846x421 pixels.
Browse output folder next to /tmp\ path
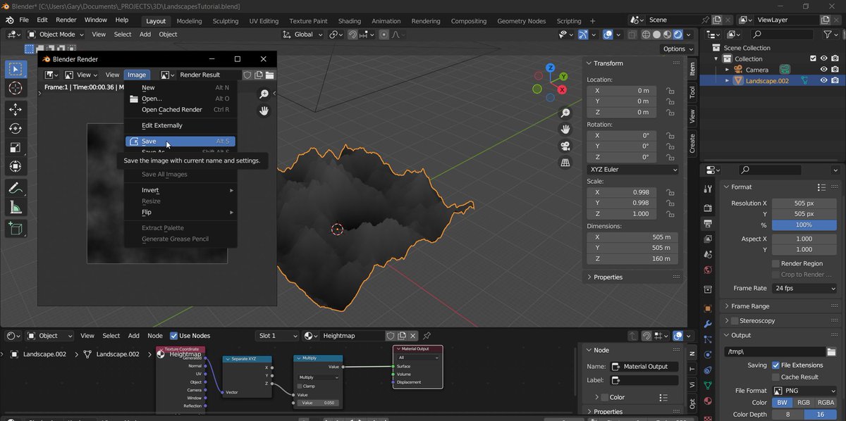(x=832, y=351)
